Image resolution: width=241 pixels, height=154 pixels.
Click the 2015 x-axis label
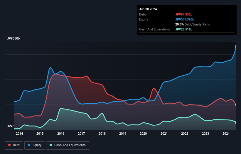pos(40,134)
